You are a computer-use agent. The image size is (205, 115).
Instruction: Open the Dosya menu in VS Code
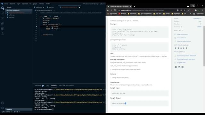tap(6, 4)
